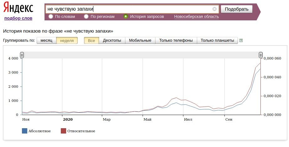Click the left range slider handle
The image size is (289, 147).
(x=22, y=55)
